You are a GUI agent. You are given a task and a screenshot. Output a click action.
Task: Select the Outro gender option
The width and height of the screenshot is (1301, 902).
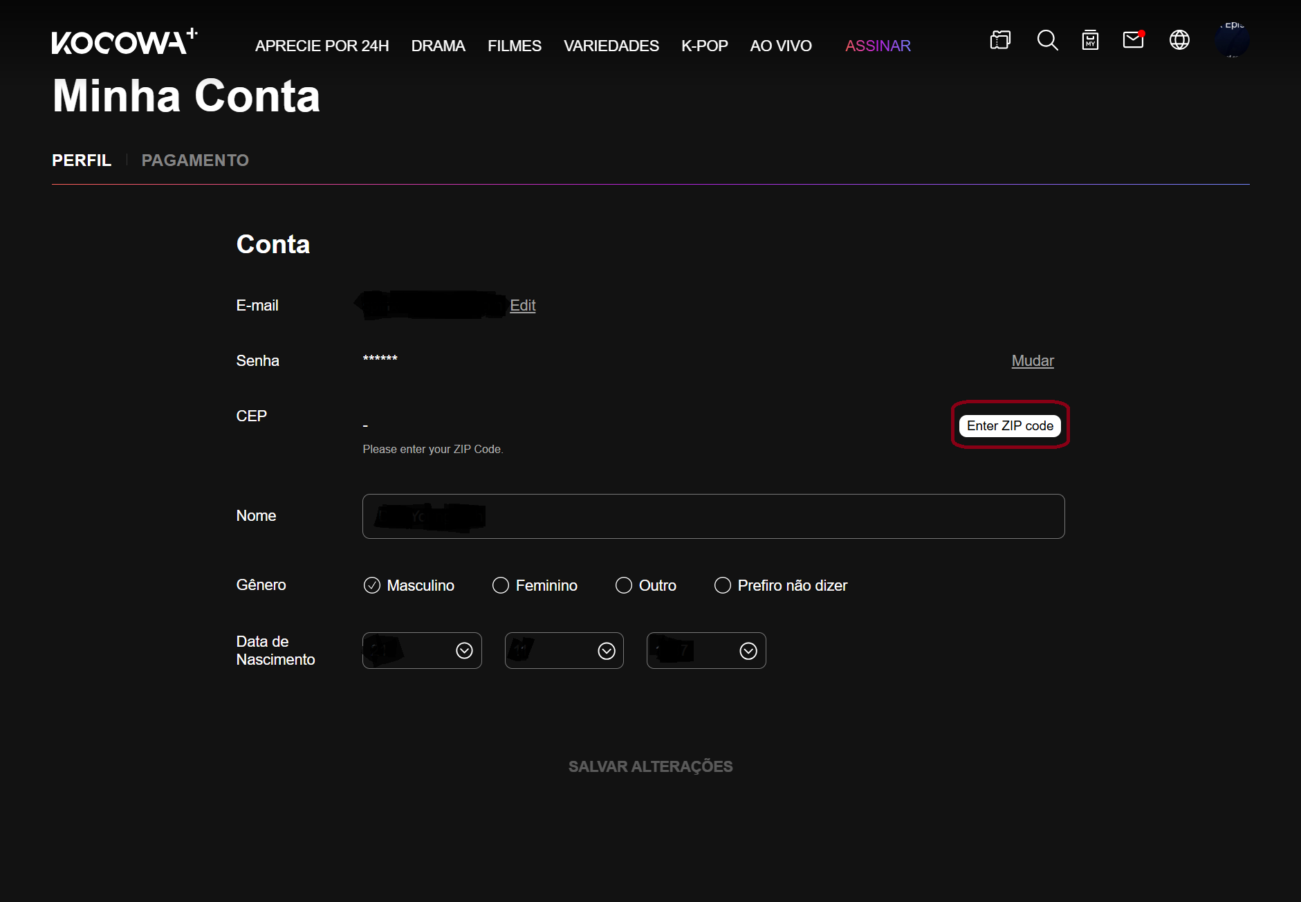coord(624,585)
